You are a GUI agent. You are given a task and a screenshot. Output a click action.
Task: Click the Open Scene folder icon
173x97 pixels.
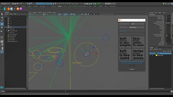pos(15,4)
